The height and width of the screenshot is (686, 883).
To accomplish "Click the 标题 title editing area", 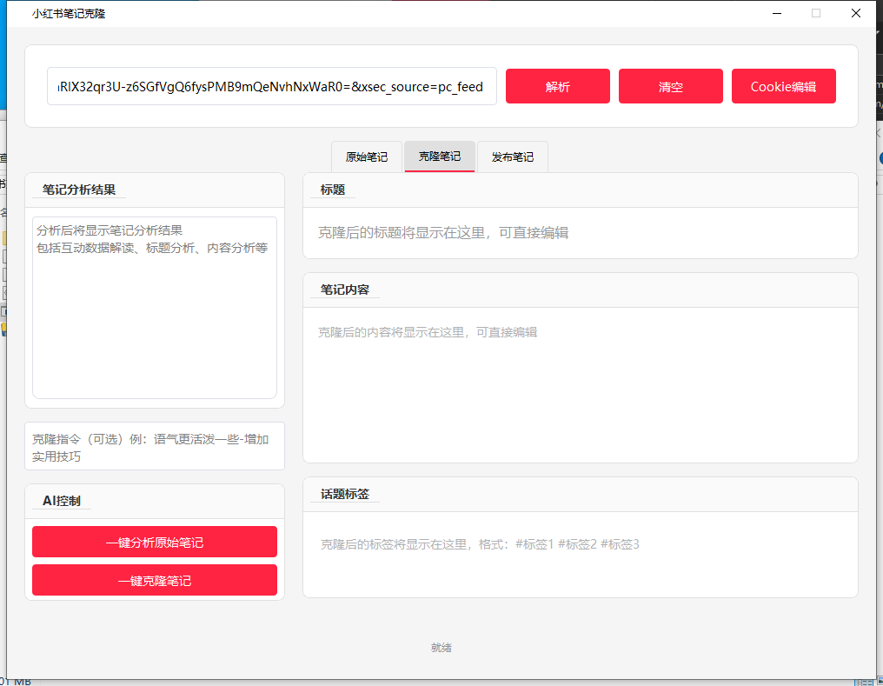I will pyautogui.click(x=580, y=232).
